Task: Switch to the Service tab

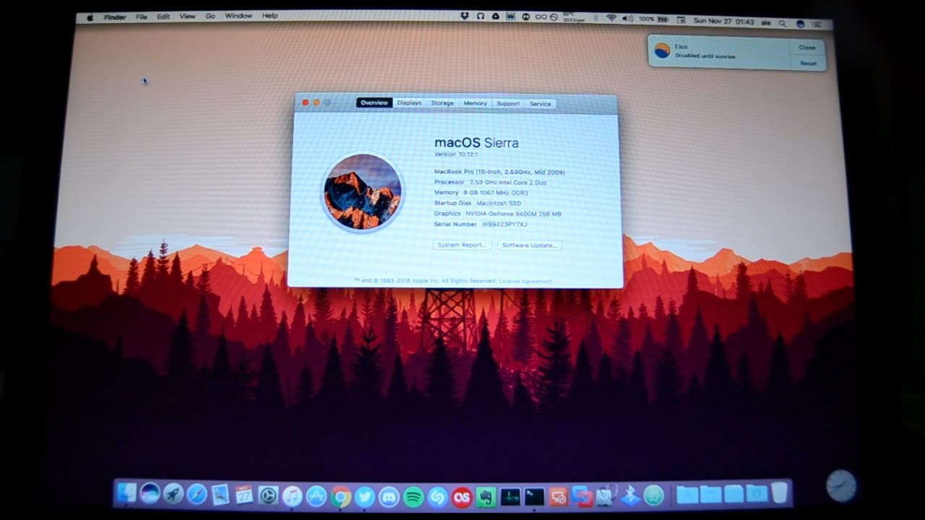Action: 540,104
